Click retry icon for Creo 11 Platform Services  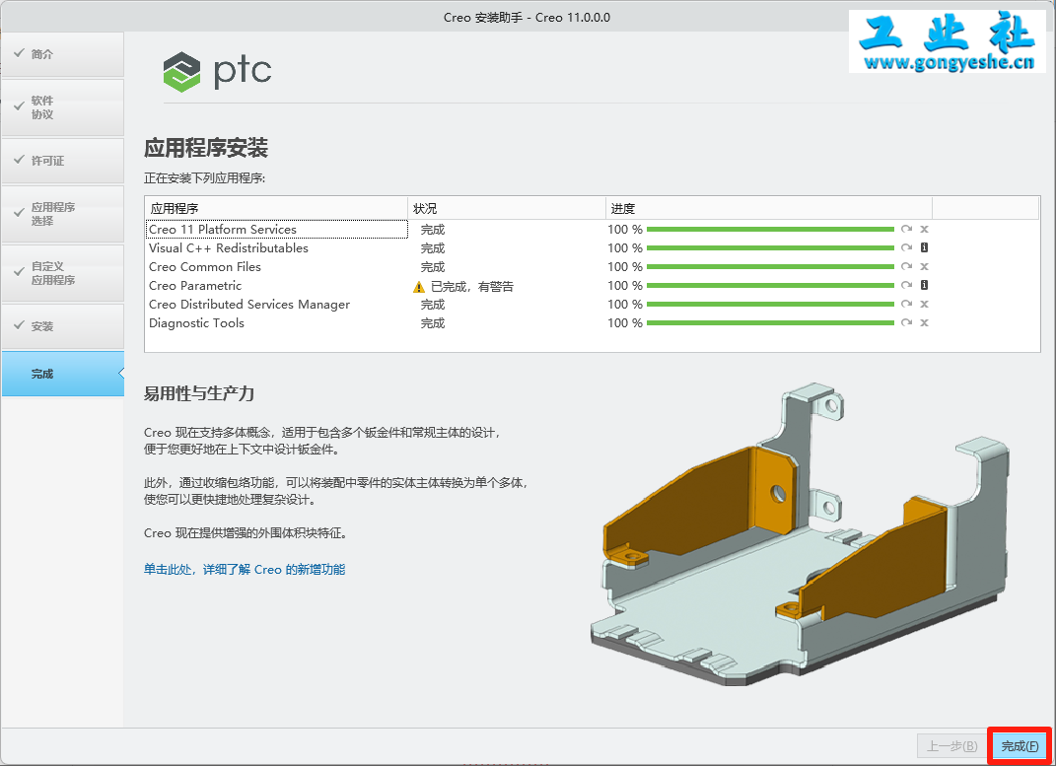coord(906,229)
